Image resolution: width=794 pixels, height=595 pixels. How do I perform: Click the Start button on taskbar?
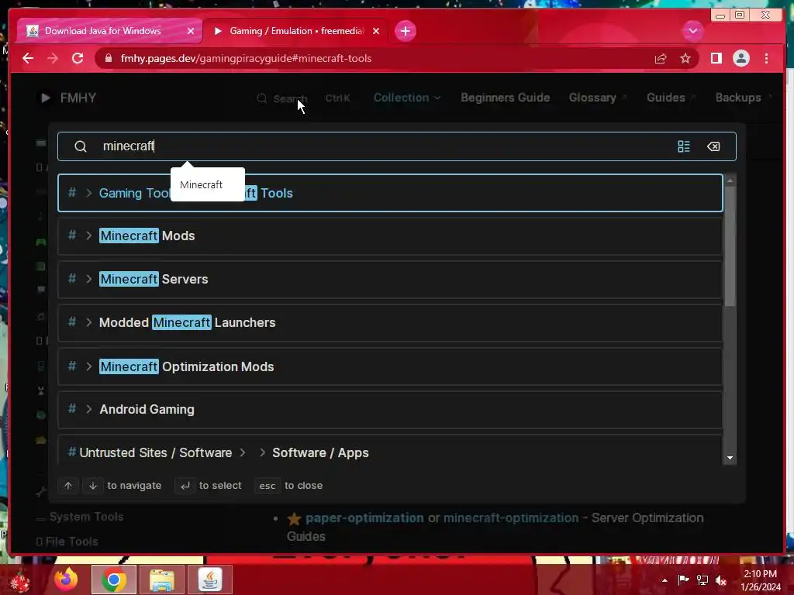click(20, 581)
